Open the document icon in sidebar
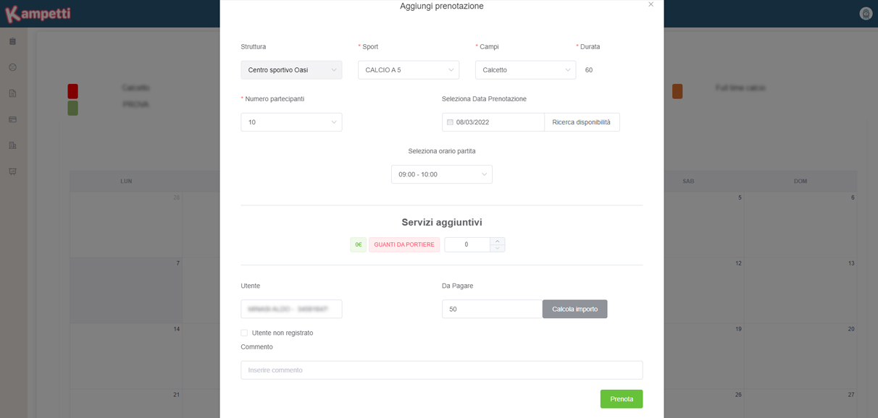The image size is (878, 418). [12, 93]
